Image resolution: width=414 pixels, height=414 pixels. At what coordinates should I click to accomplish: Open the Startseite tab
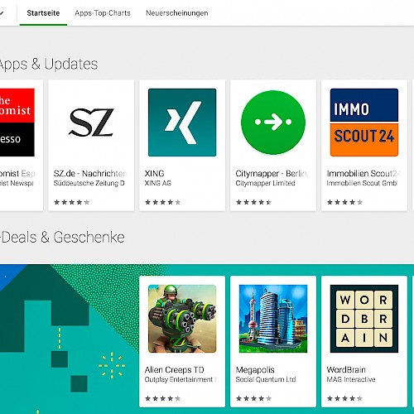click(43, 13)
